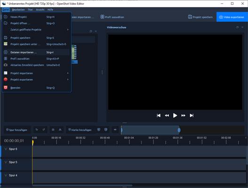Viewport: 248px width, 188px height.
Task: Select Dateien importieren menu entry
Action: 36,52
